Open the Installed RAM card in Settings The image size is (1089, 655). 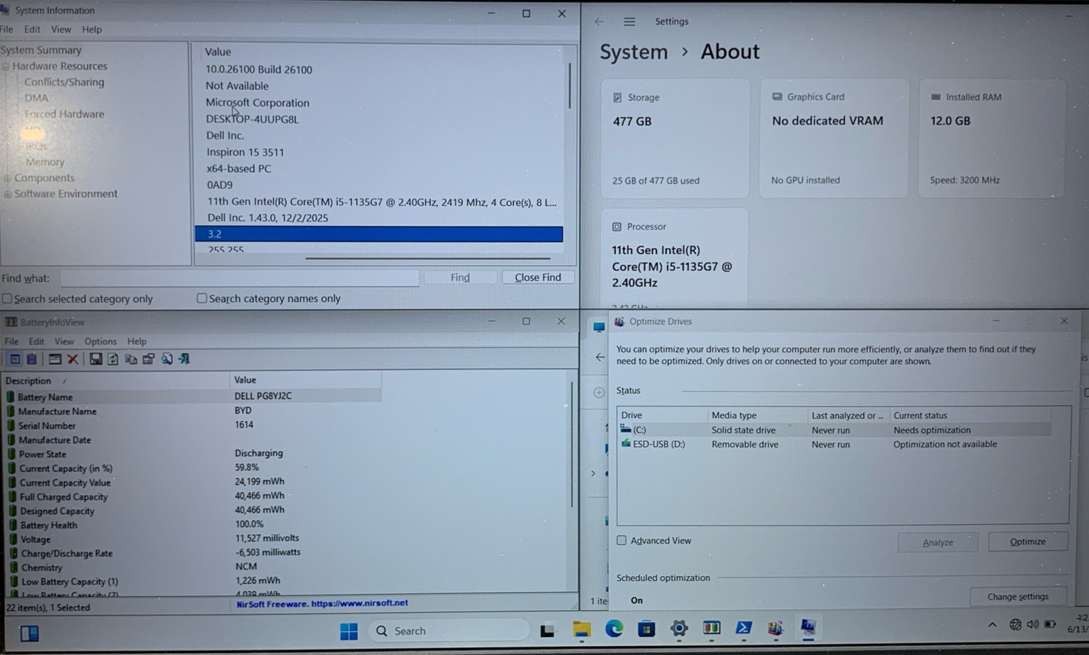pos(991,138)
